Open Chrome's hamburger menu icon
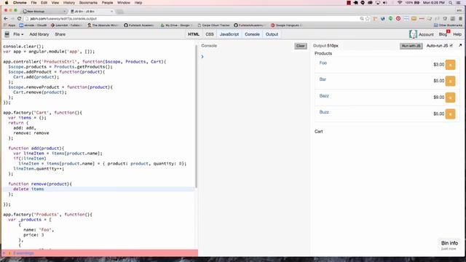 [460, 19]
